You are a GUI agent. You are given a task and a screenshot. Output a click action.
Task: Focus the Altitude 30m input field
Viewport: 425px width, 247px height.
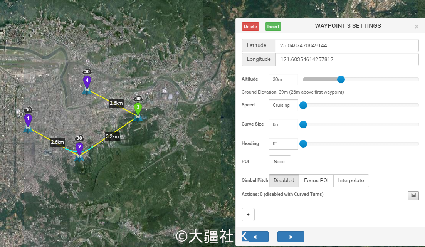point(283,79)
